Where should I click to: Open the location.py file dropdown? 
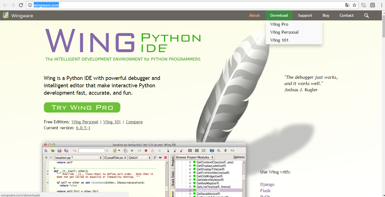click(x=78, y=157)
